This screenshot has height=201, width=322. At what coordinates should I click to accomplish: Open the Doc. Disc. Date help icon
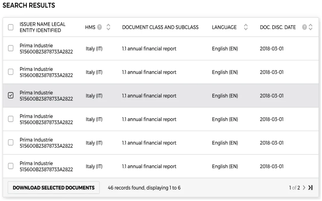pyautogui.click(x=304, y=27)
